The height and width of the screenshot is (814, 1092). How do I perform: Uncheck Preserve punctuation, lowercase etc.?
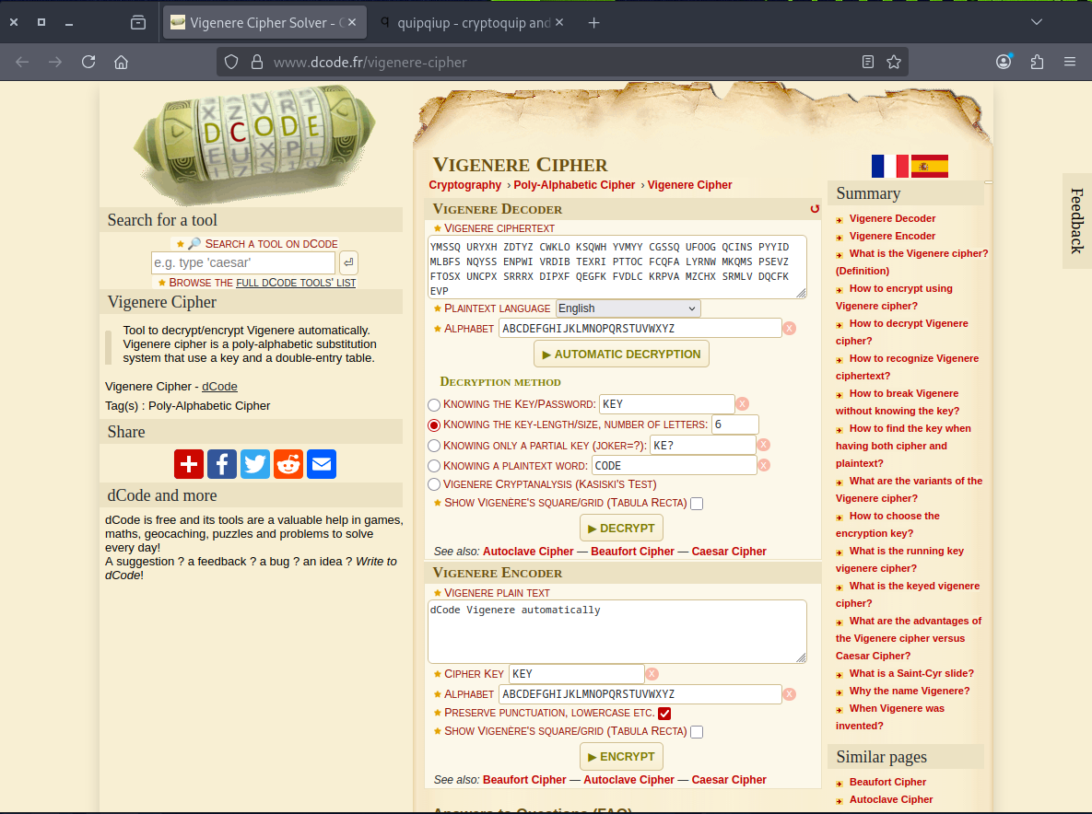(664, 713)
